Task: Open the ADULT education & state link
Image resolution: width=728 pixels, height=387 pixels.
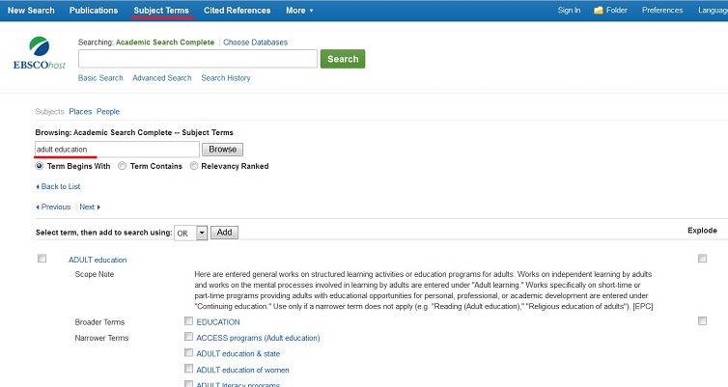Action: tap(238, 353)
